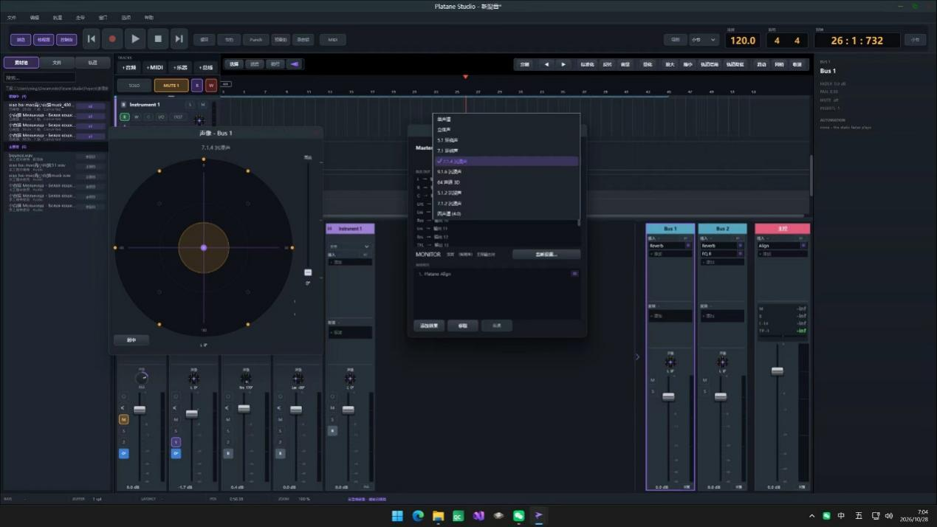Click the red Record transport button
Screen dimensions: 937x527
(x=112, y=39)
